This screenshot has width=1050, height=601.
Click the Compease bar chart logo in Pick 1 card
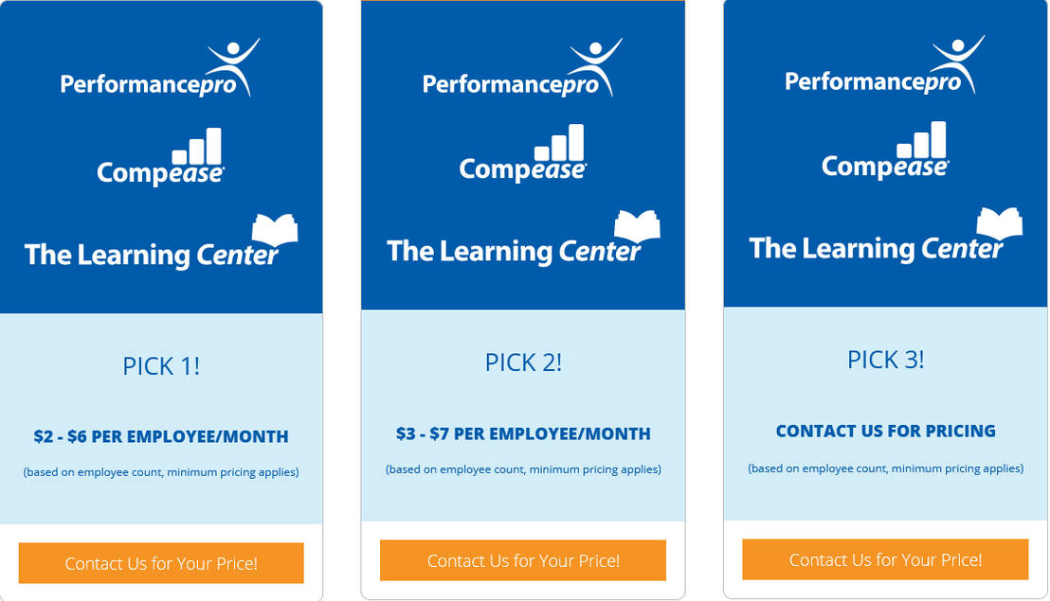pos(160,159)
